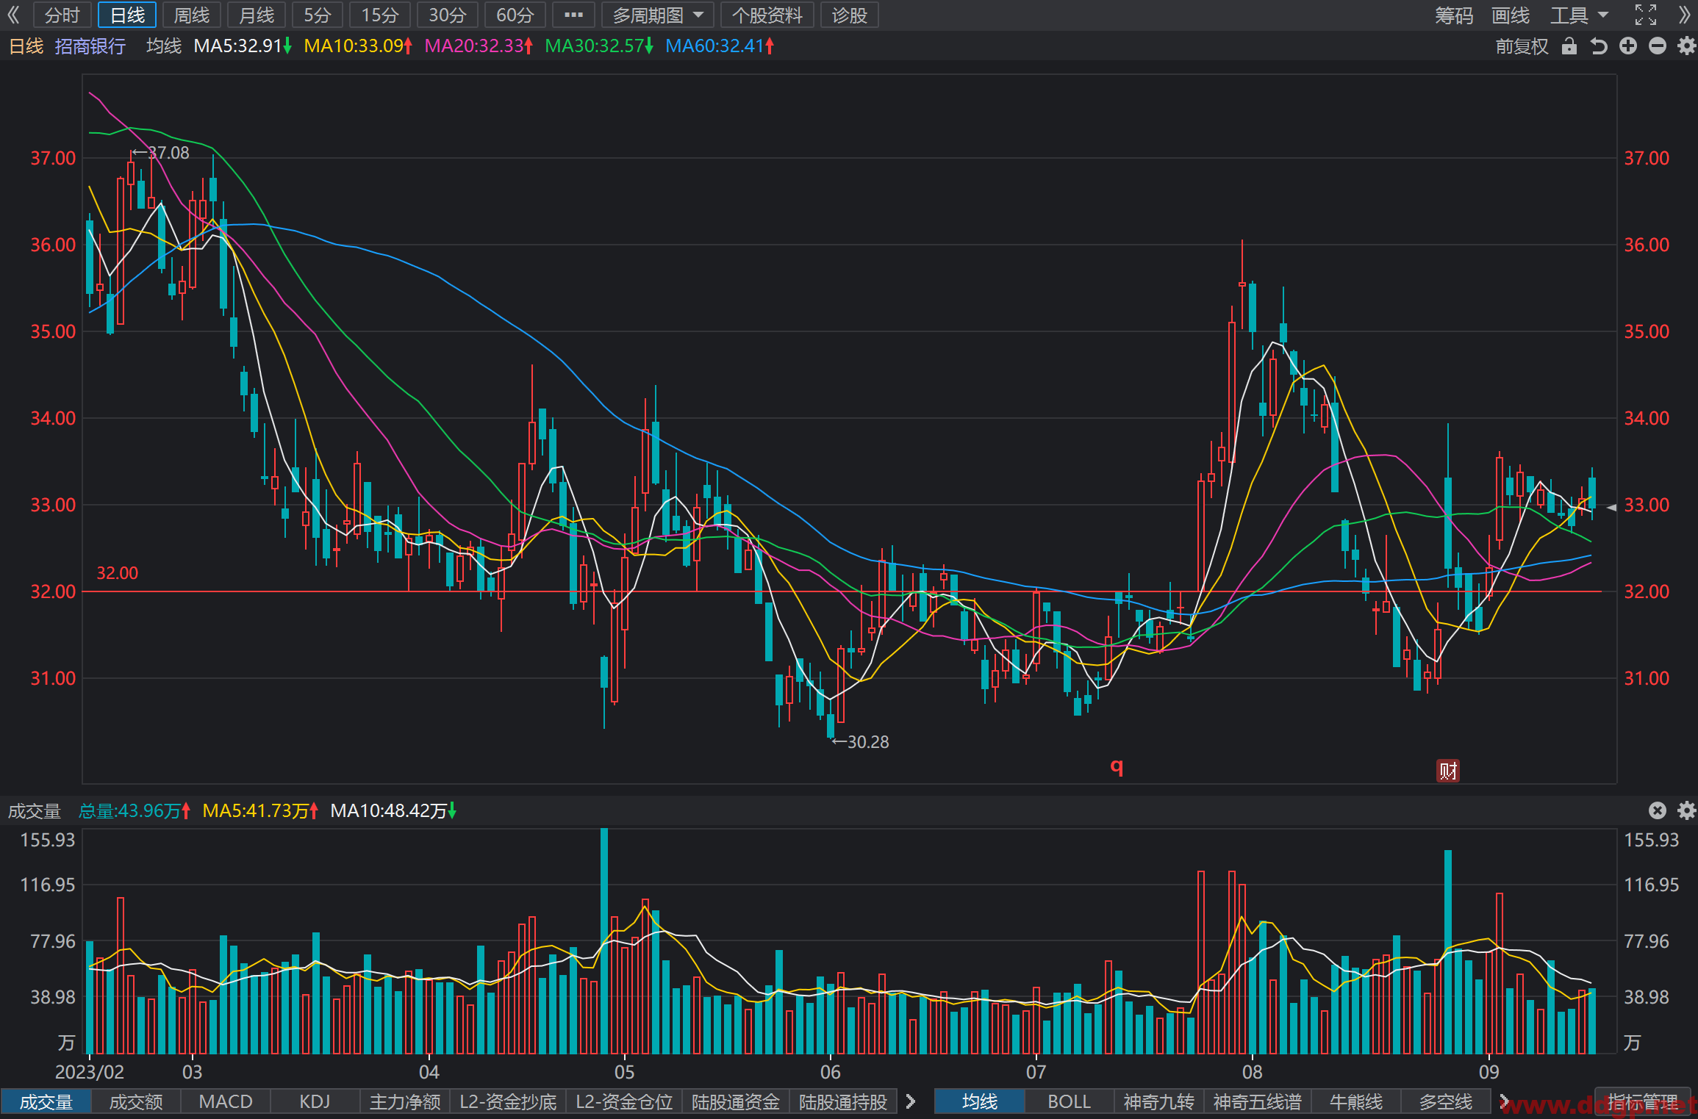Screen dimensions: 1698x1119
Task: Open 个股资料 stock information
Action: [x=767, y=15]
